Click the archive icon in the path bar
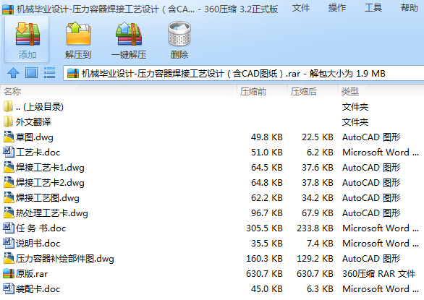 tap(73, 73)
